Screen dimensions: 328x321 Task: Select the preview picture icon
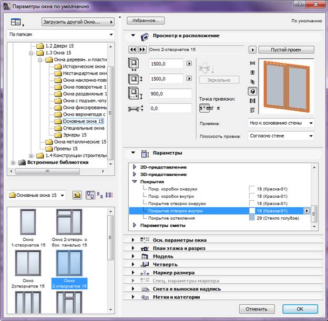coord(252,101)
